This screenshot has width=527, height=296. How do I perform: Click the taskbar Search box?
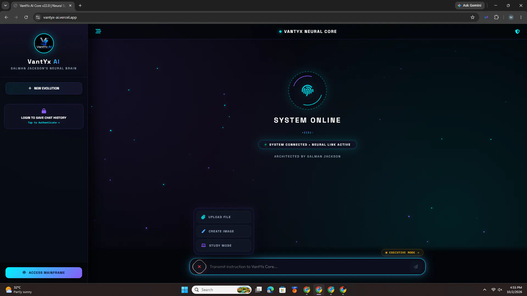(x=221, y=290)
